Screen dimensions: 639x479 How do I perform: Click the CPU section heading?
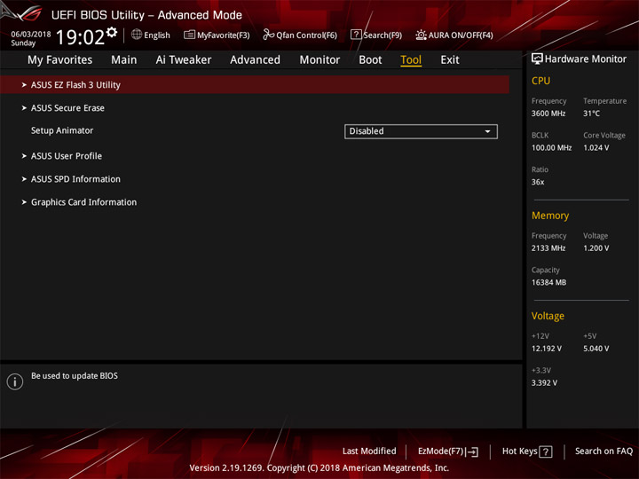[540, 81]
